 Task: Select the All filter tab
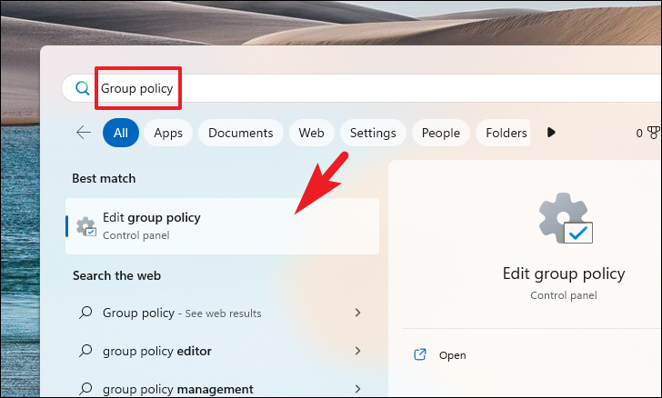[121, 133]
